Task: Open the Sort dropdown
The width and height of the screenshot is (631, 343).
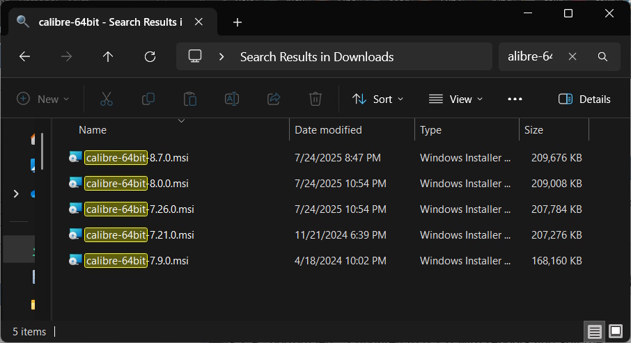Action: (377, 99)
